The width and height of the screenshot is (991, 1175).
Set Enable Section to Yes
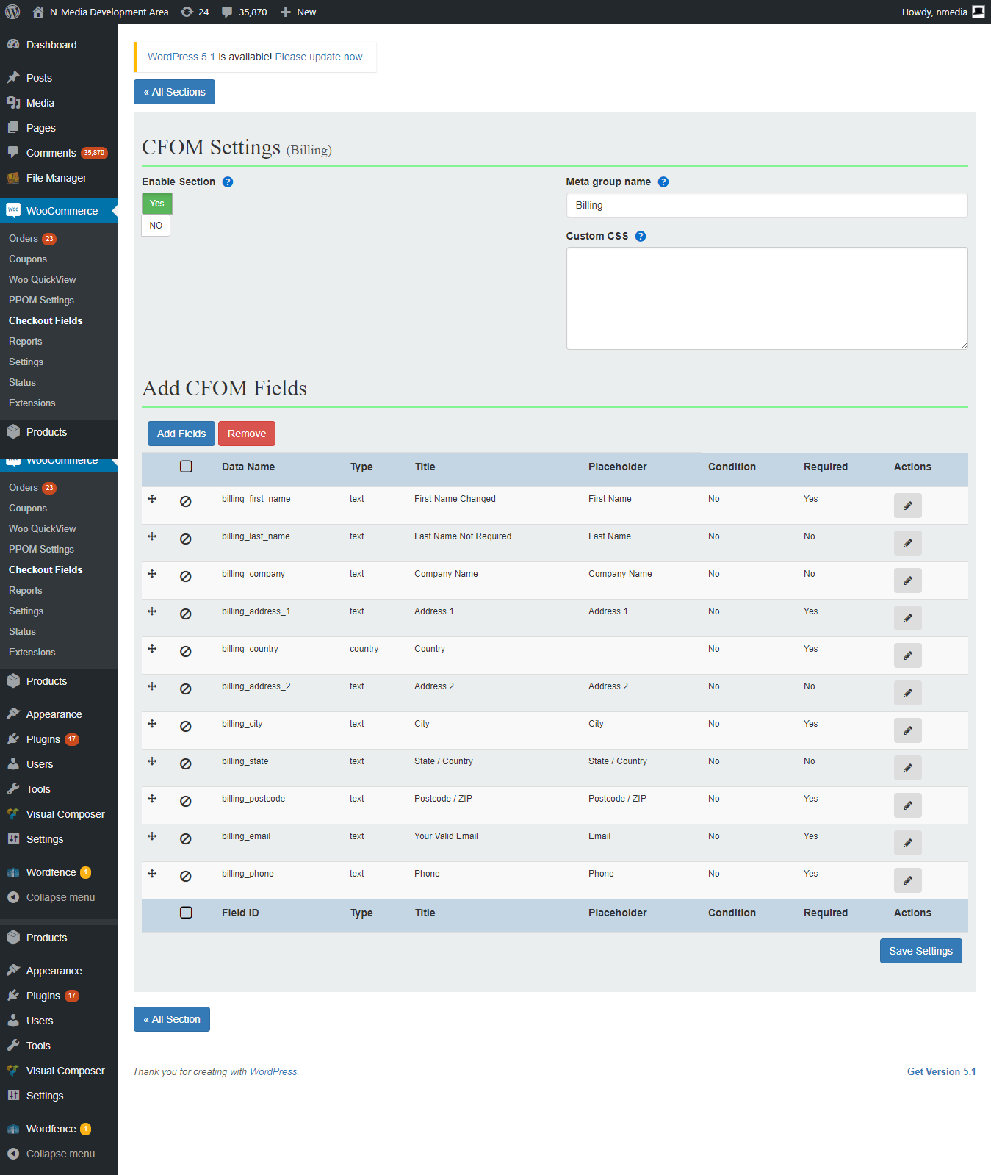pyautogui.click(x=157, y=204)
